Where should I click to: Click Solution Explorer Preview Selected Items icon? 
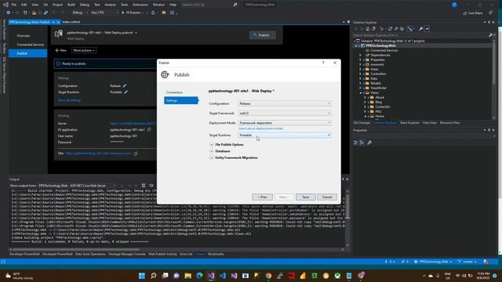coord(427,29)
